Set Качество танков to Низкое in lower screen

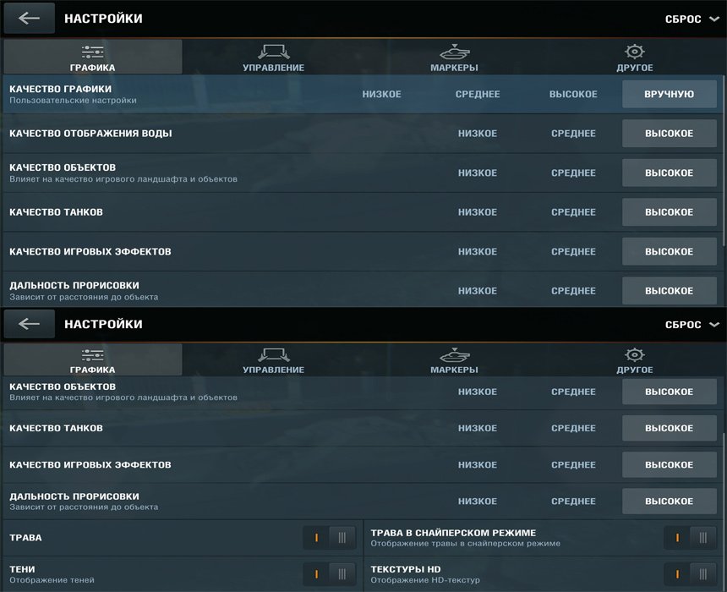478,428
